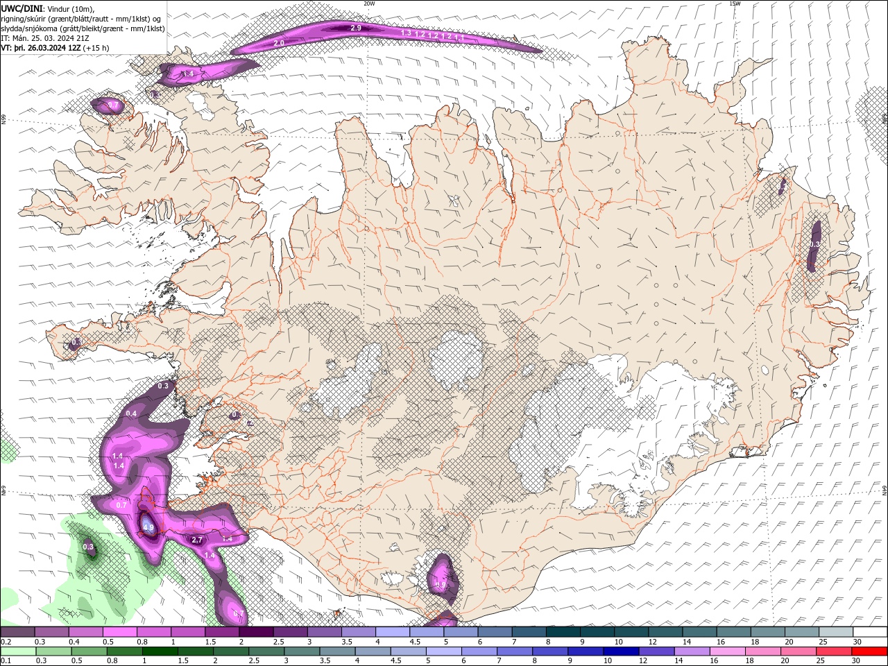The height and width of the screenshot is (666, 888).
Task: Click the white last swatch of the snow scale
Action: [x=869, y=632]
